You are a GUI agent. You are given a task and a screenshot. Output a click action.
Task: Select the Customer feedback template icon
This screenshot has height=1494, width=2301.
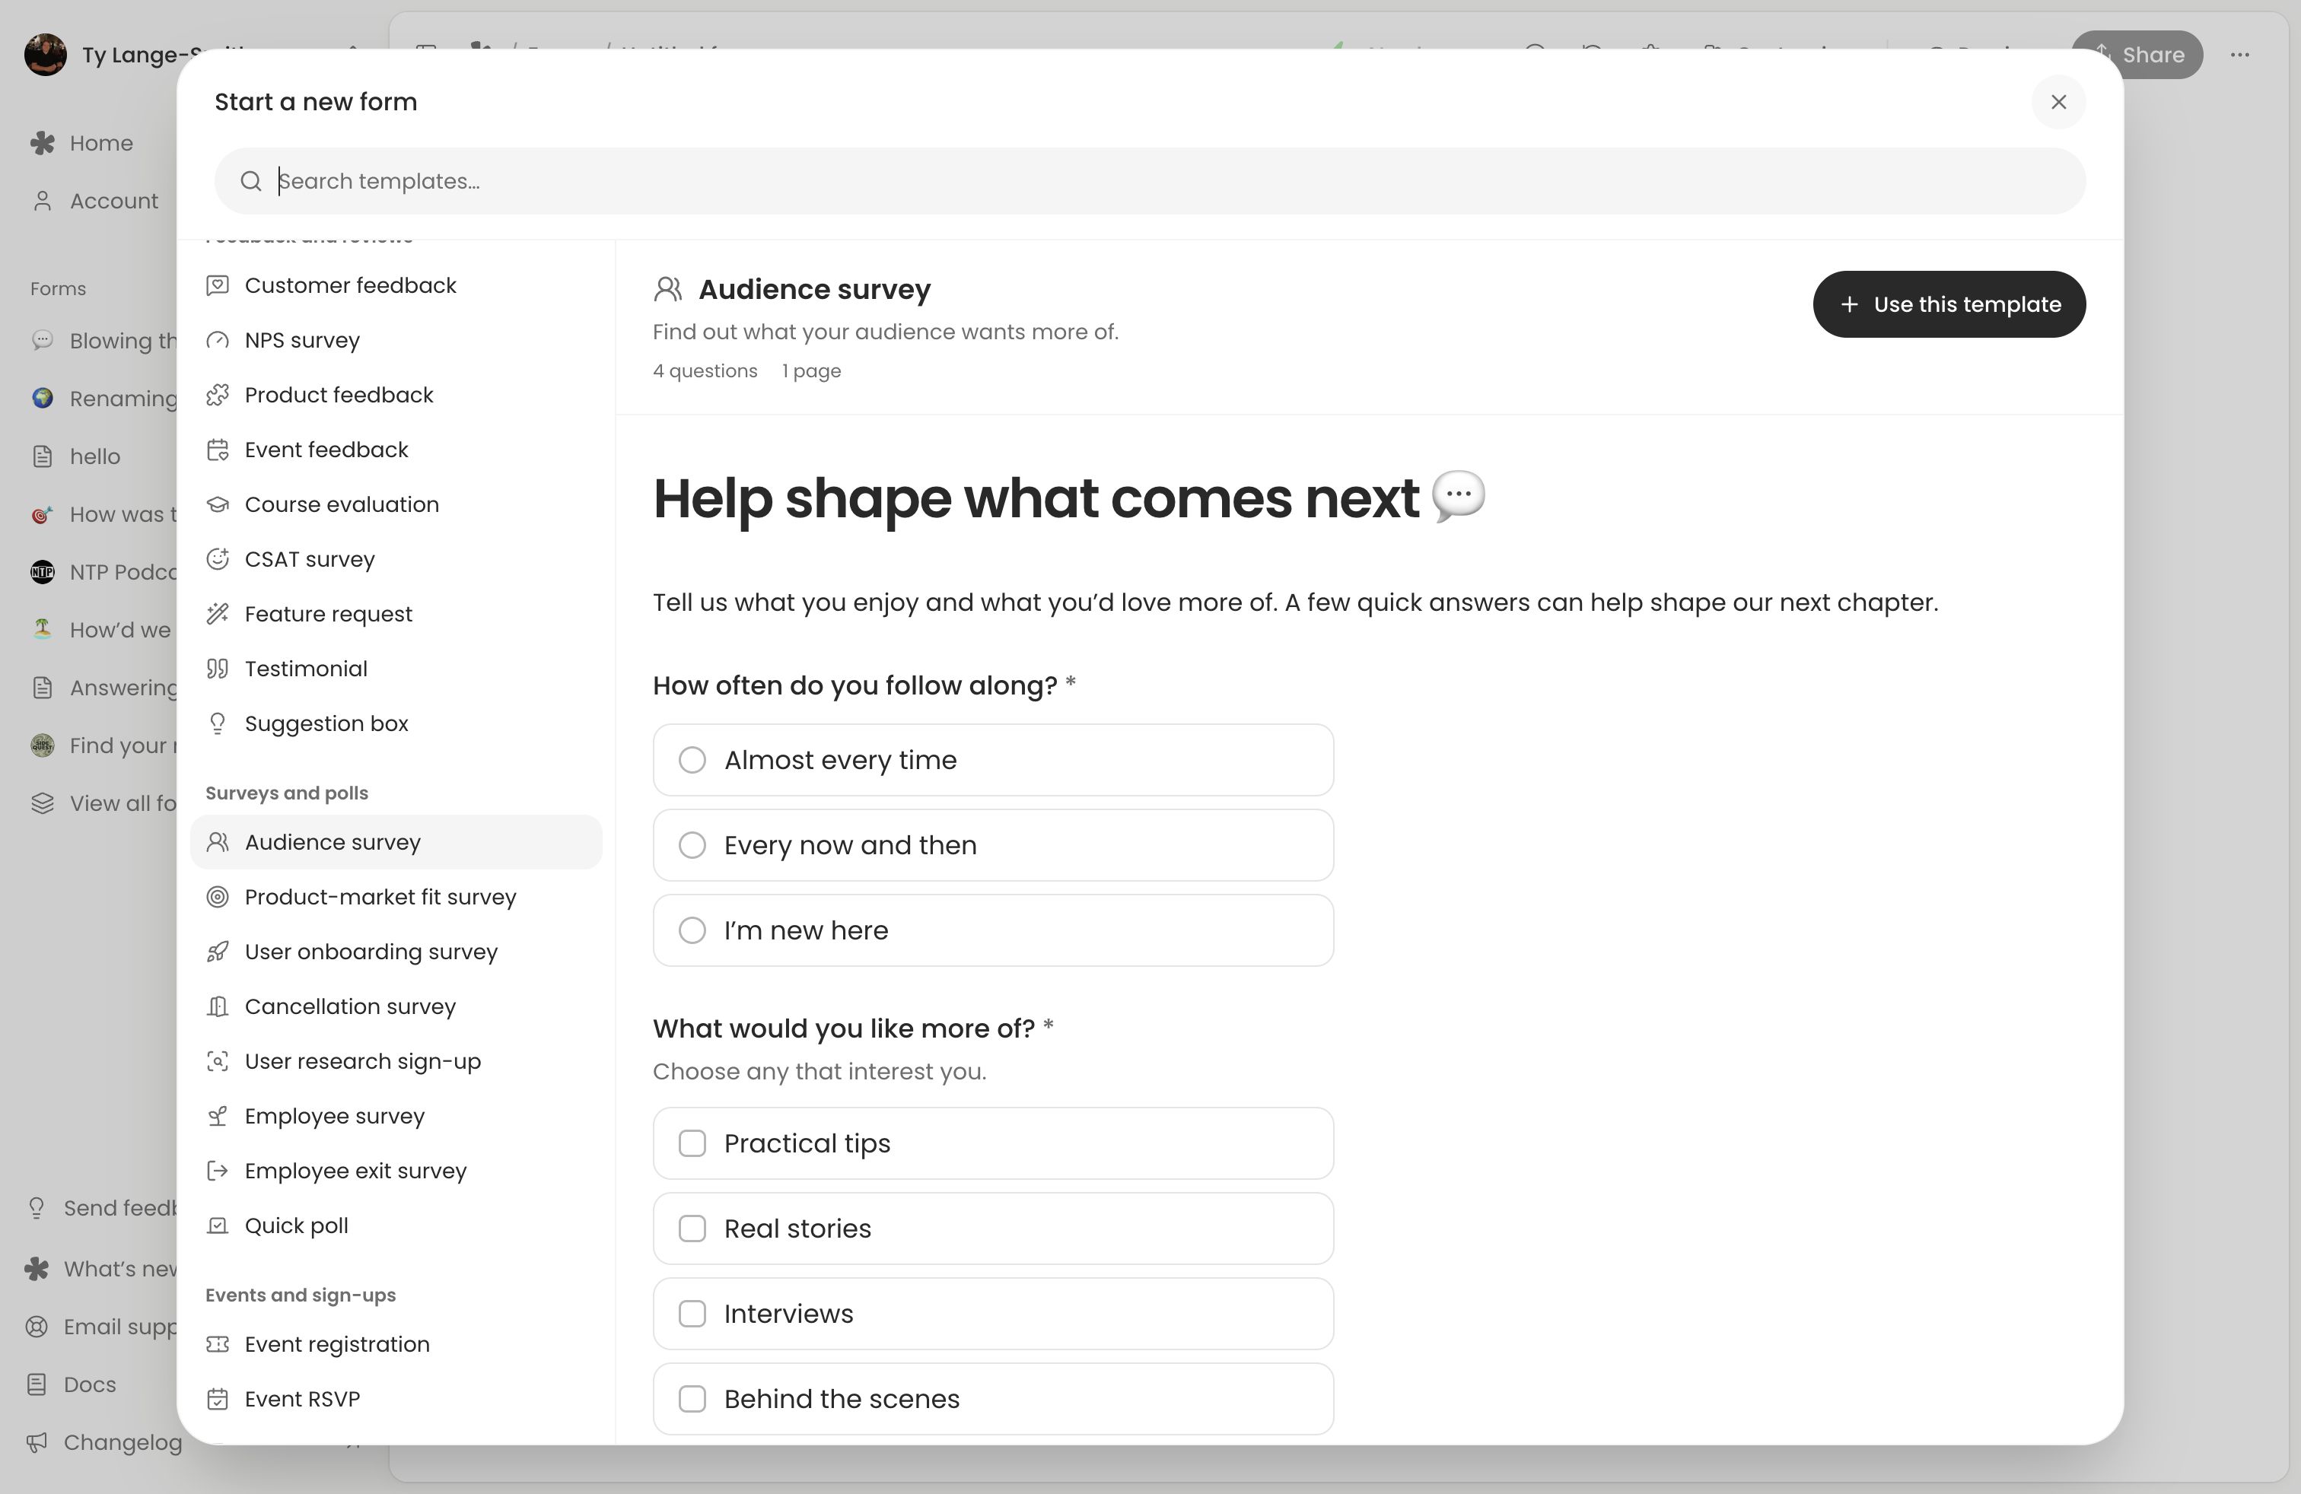(218, 286)
